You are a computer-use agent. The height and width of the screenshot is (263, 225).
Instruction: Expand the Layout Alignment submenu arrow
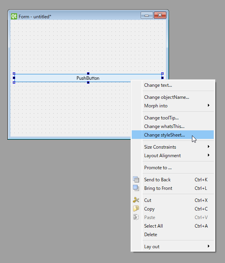click(x=209, y=155)
